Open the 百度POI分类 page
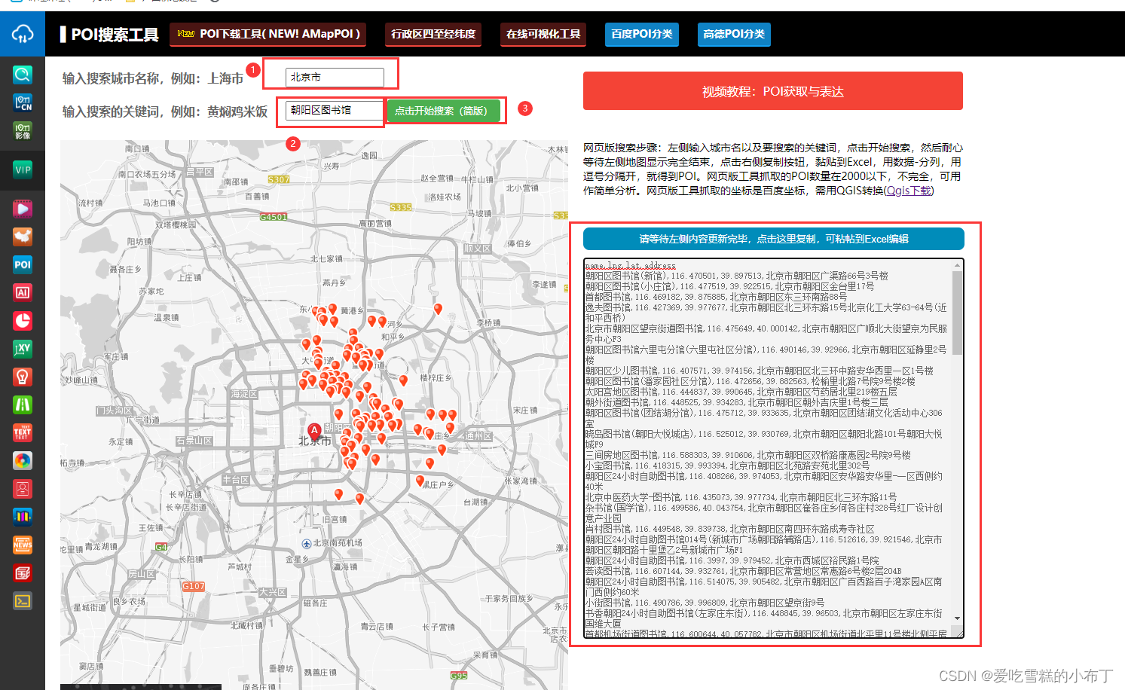This screenshot has width=1125, height=690. coord(642,34)
